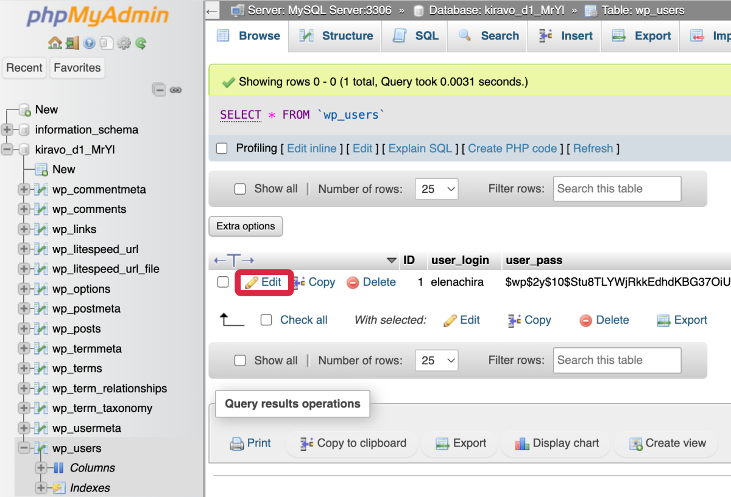Screen dimensions: 731x497
Task: Click the highlighted Edit pencil for elenachira
Action: [x=263, y=282]
